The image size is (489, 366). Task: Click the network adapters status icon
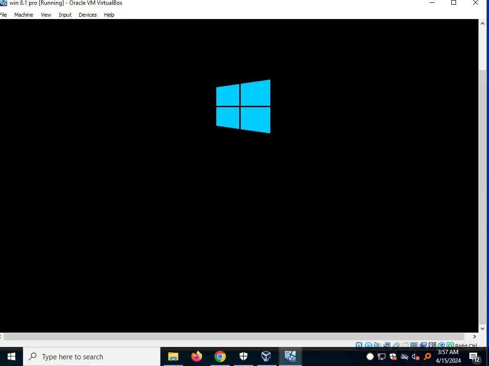387,345
